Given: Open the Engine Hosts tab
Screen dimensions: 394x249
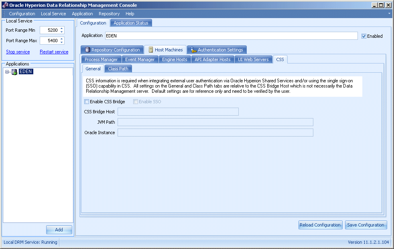Looking at the screenshot, I should pyautogui.click(x=175, y=59).
